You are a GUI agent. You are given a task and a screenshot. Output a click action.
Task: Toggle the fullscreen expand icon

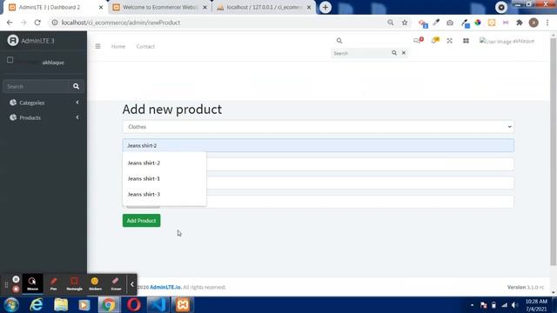point(449,41)
